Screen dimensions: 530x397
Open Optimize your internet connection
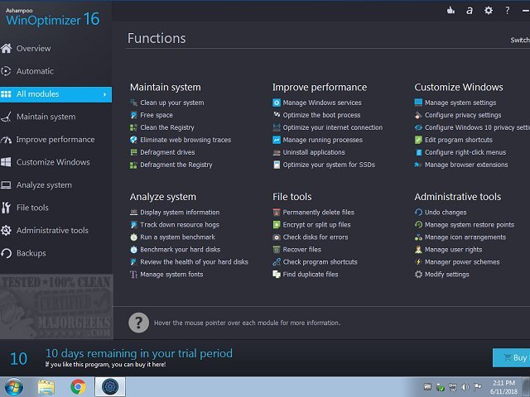[333, 127]
